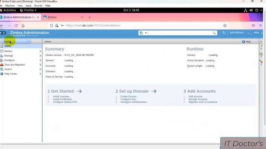Open Manage in the sidebar
This screenshot has height=149, width=266.
(8, 55)
